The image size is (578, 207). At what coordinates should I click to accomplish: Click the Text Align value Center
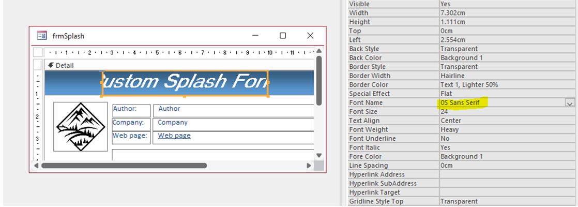point(508,121)
